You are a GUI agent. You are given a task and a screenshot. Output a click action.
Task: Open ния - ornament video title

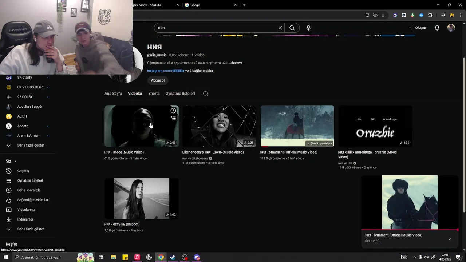point(289,152)
